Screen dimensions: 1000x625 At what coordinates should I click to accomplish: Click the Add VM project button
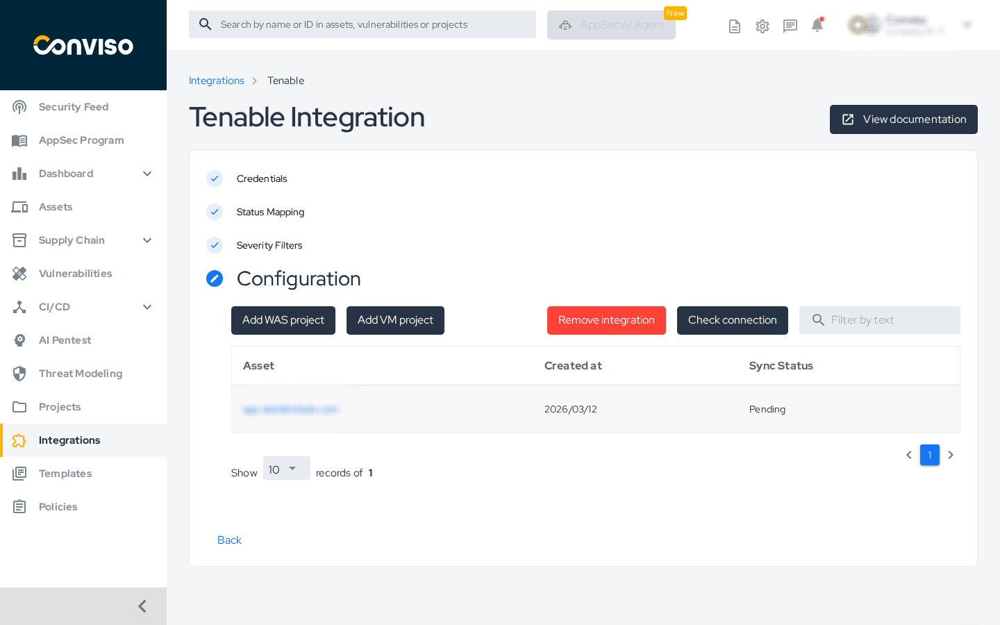coord(395,320)
